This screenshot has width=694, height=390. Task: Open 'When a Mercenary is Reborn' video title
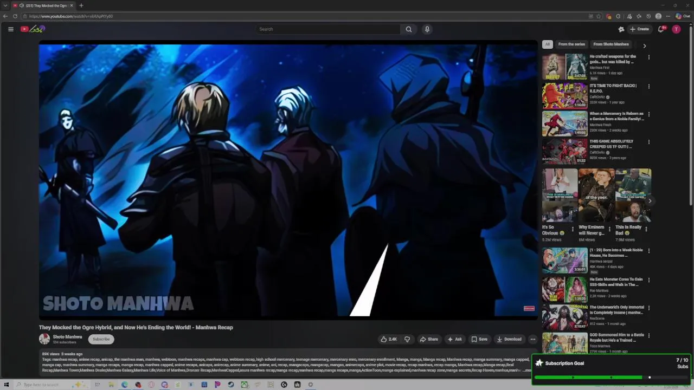616,116
